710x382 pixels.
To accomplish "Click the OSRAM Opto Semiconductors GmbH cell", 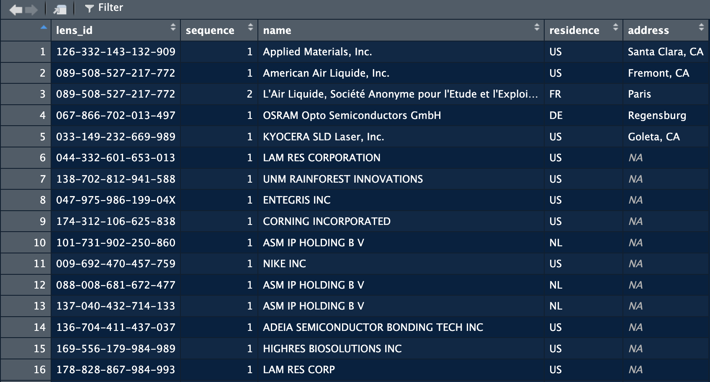I will [x=352, y=116].
